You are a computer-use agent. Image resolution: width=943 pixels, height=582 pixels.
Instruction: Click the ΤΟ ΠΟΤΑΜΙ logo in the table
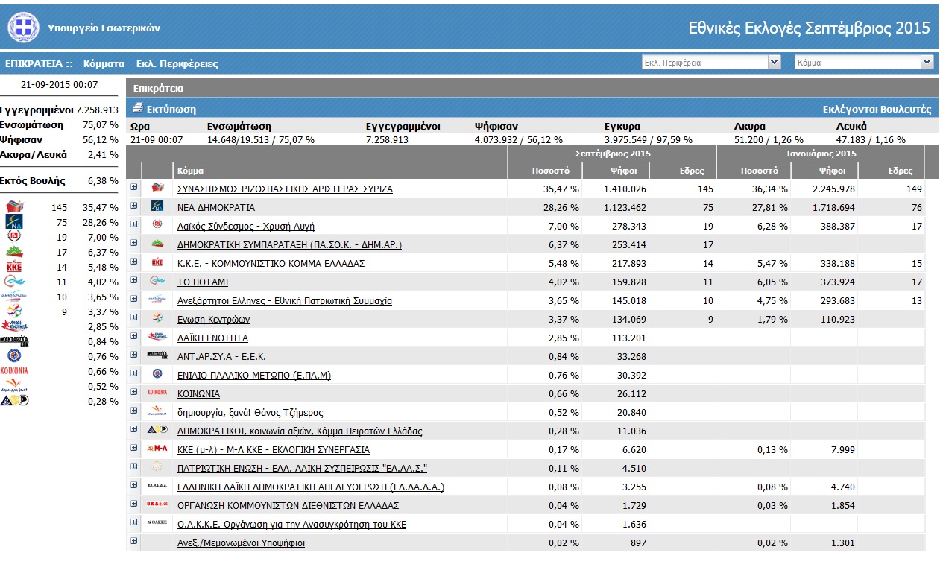[x=157, y=280]
